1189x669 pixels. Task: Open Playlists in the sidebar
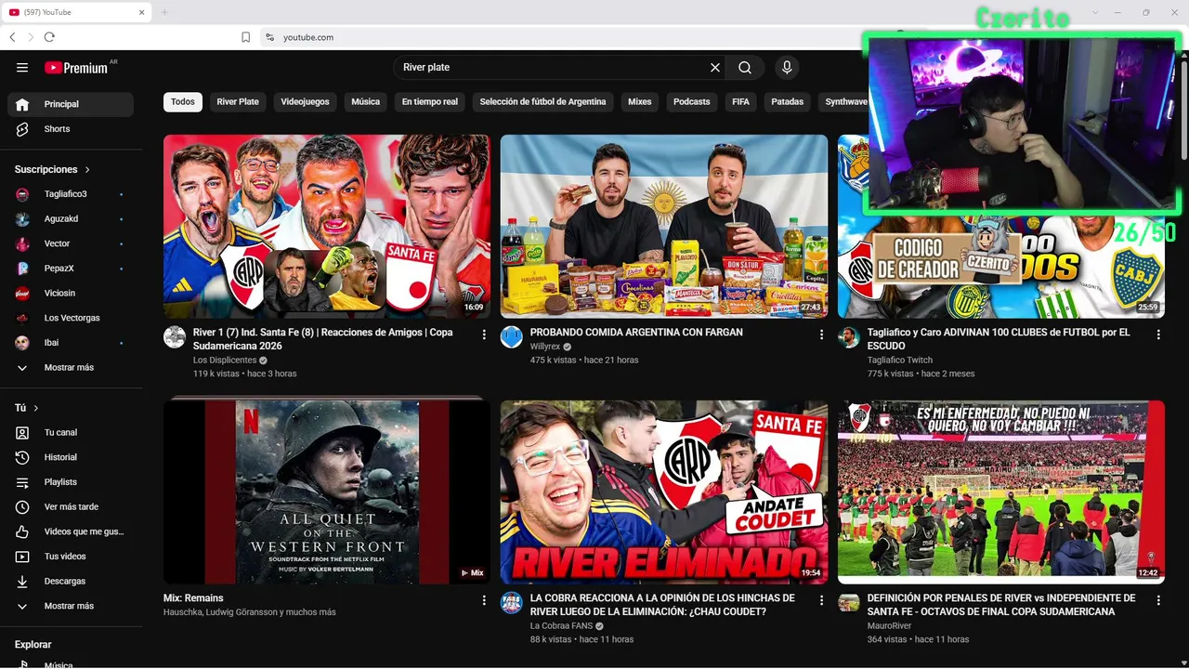click(x=71, y=482)
